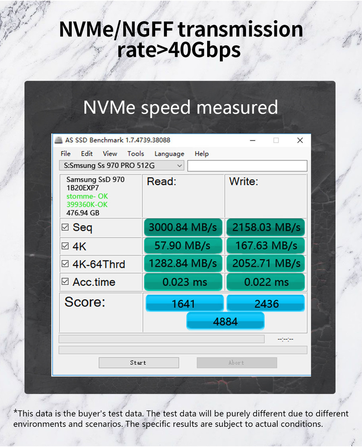362x447 pixels.
Task: Click the AS SSD Benchmark title bar icon
Action: (59, 140)
